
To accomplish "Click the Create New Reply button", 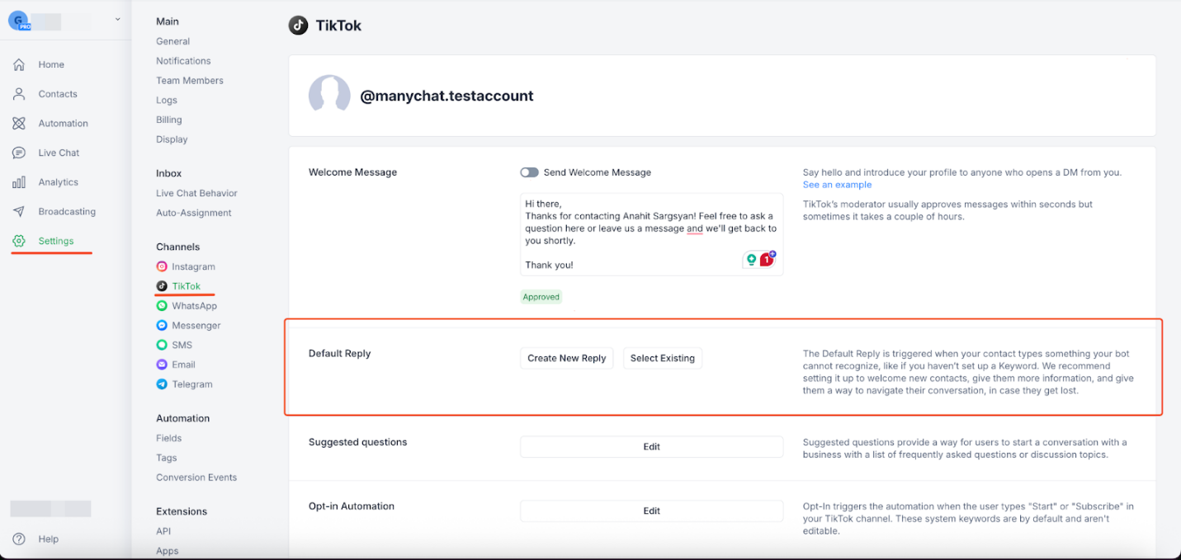I will [x=566, y=357].
